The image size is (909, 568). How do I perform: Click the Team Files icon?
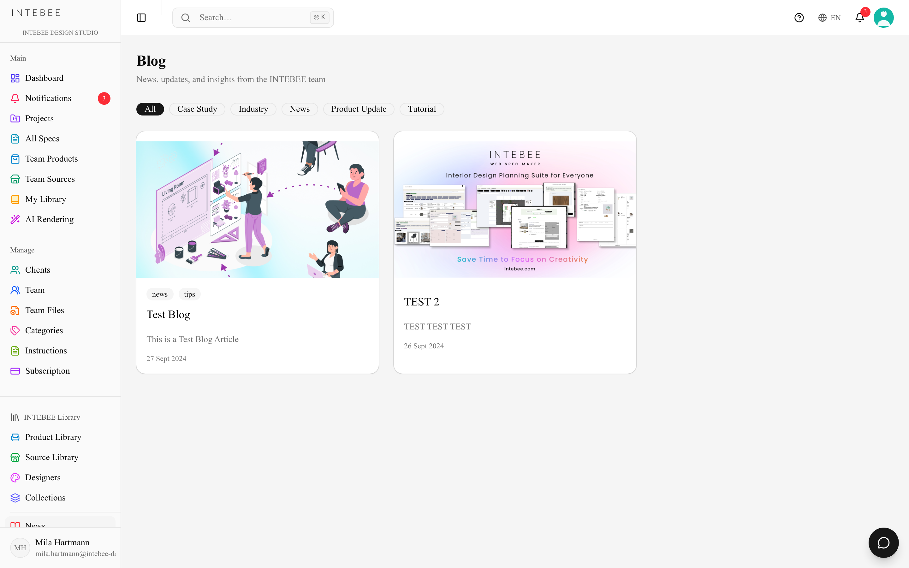pyautogui.click(x=15, y=310)
